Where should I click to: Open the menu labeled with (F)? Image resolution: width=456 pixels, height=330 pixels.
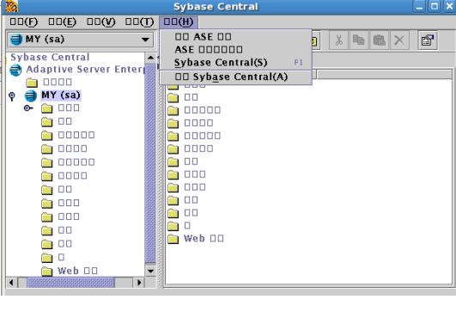(x=23, y=21)
